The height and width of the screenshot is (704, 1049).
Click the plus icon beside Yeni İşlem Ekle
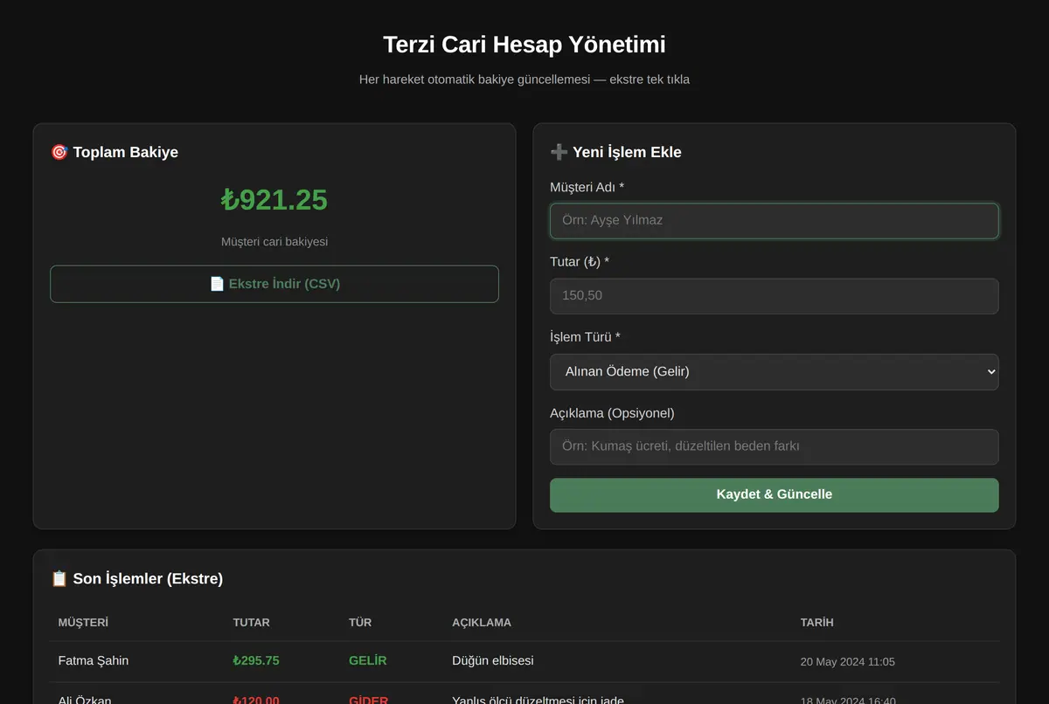pyautogui.click(x=559, y=152)
